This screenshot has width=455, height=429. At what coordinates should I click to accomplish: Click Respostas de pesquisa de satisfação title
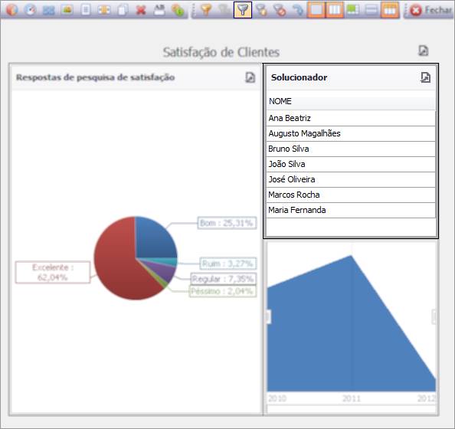[x=96, y=77]
